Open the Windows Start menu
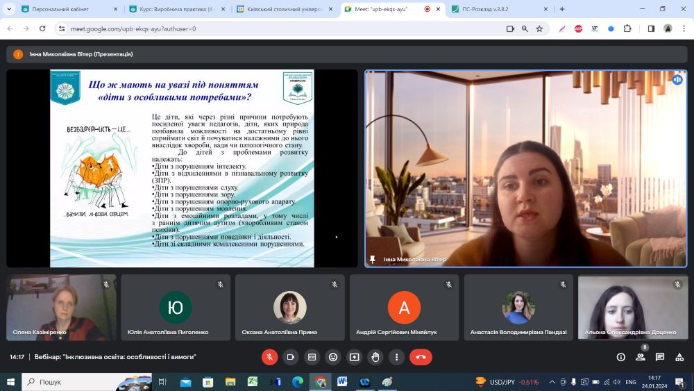 [10, 382]
